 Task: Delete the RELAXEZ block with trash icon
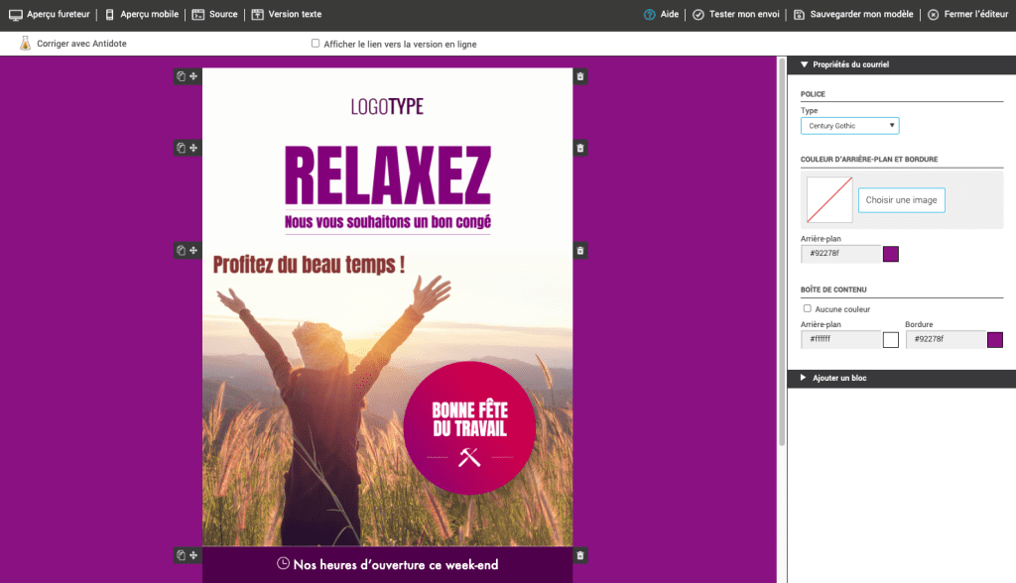pyautogui.click(x=580, y=148)
